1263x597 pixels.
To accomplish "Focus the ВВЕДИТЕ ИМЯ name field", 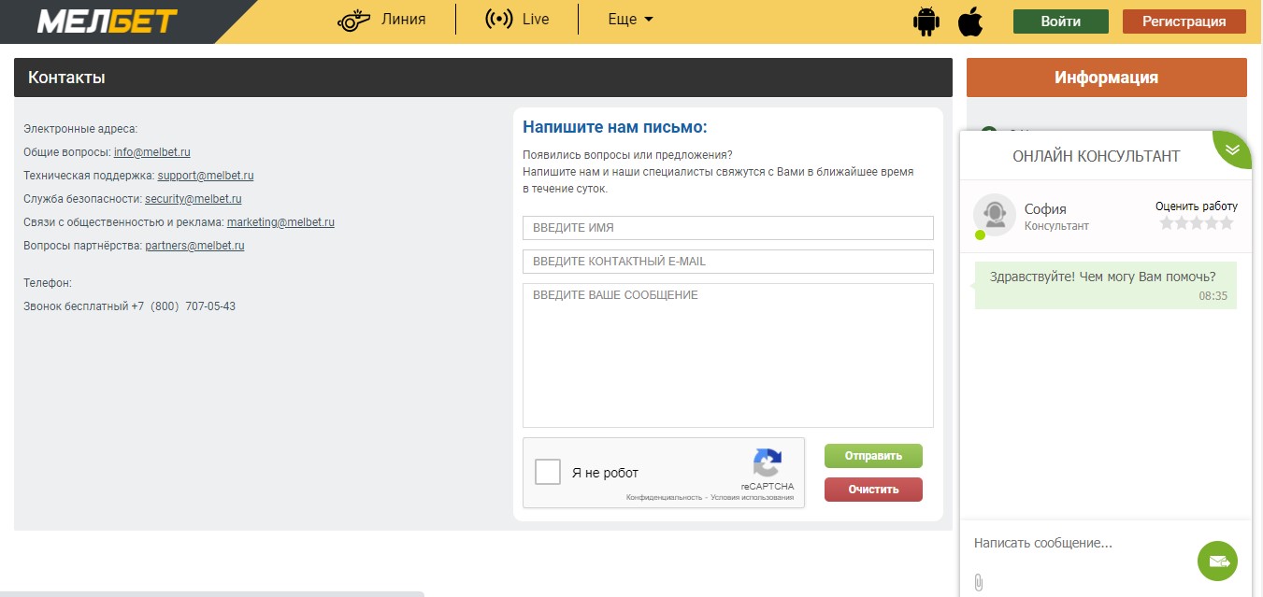I will tap(728, 228).
